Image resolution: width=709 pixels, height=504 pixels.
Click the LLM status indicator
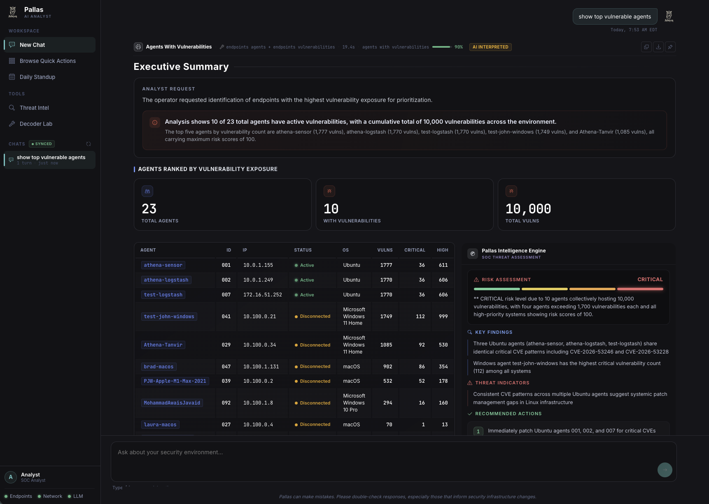(75, 496)
